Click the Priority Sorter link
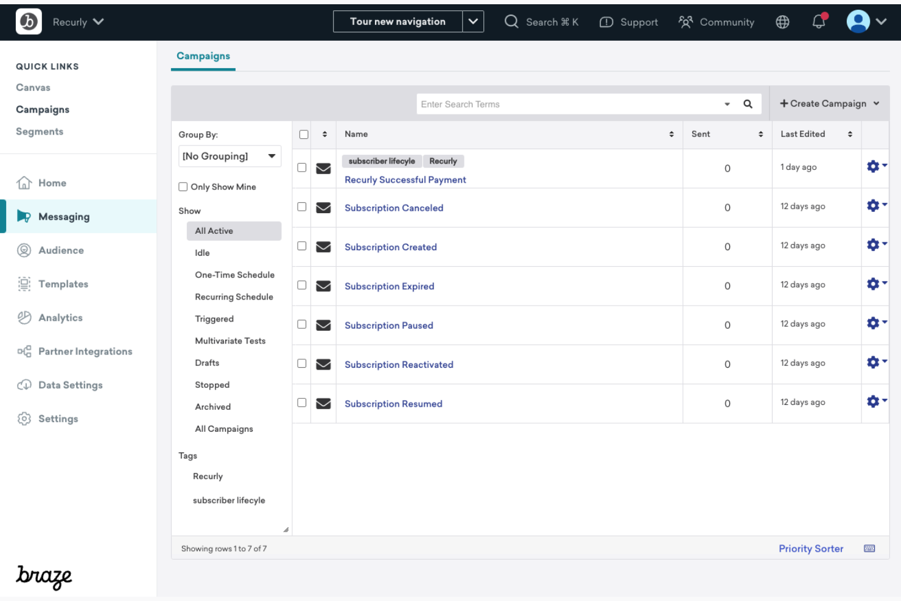 click(x=811, y=549)
